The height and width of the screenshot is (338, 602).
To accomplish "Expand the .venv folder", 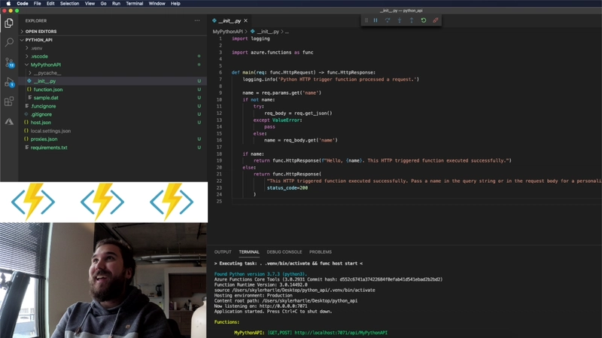I will coord(36,48).
